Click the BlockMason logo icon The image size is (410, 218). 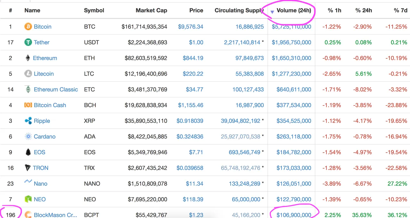coord(28,215)
